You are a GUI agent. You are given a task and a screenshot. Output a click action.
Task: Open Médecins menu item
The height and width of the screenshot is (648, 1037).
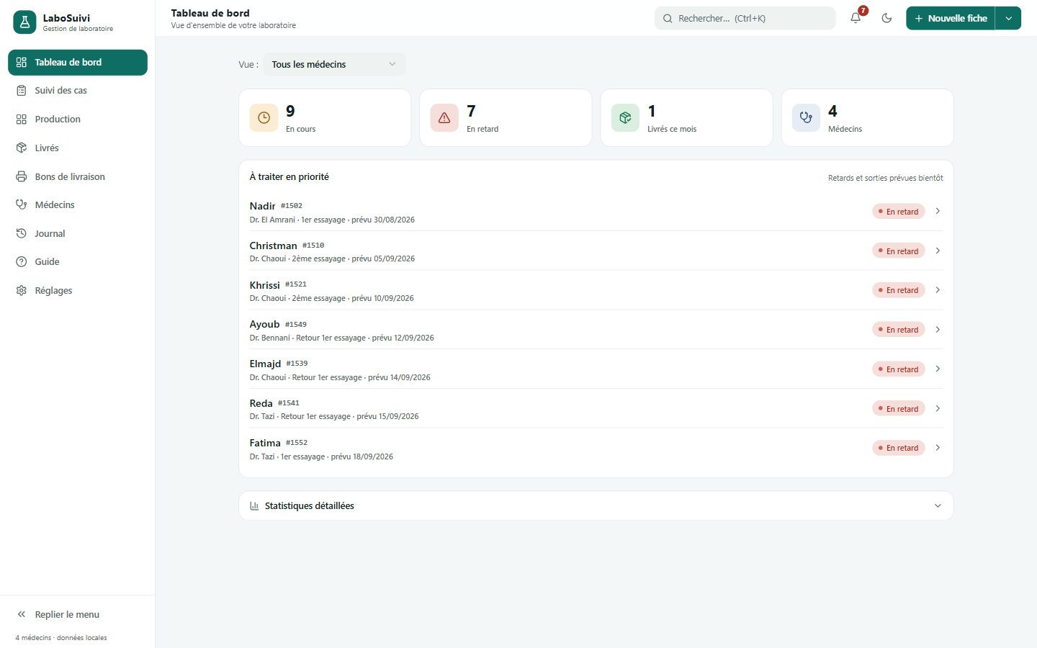(x=78, y=204)
